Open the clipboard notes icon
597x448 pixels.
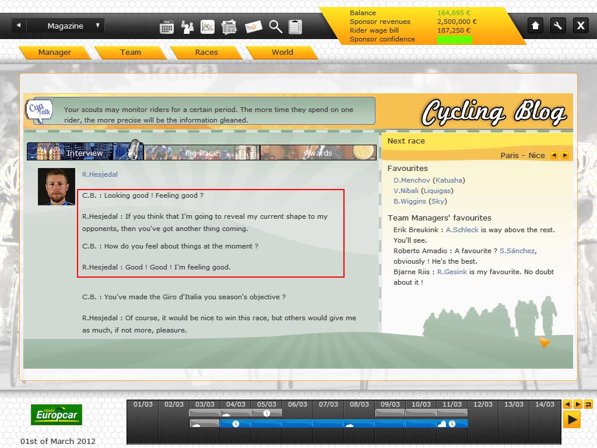click(x=296, y=27)
